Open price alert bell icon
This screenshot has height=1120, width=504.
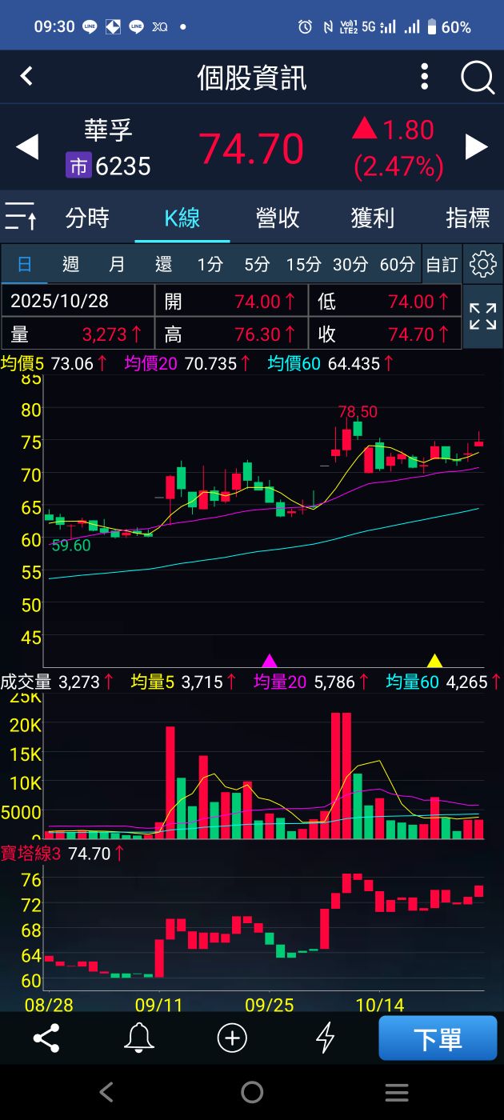click(139, 1038)
